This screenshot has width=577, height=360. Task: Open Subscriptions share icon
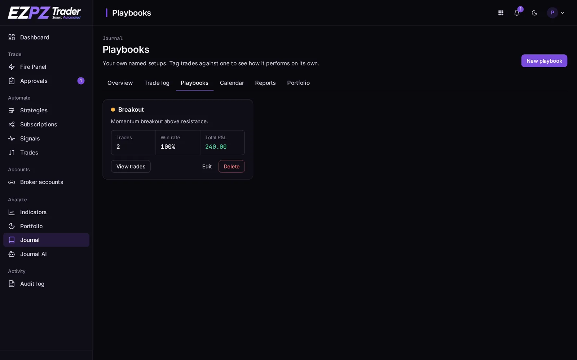pos(12,125)
